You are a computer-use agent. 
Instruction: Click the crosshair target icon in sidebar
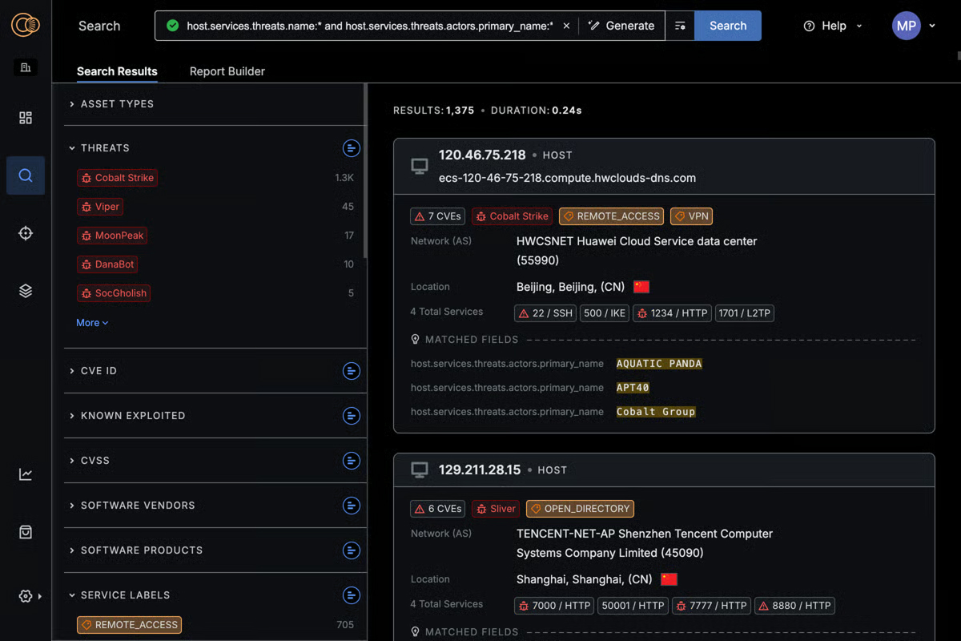(25, 233)
